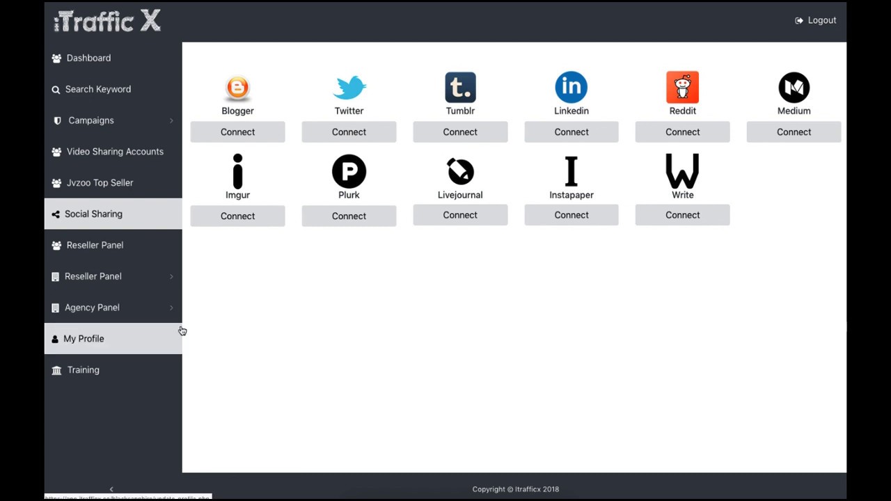Connect the Plurk account
This screenshot has height=501, width=891.
tap(349, 216)
